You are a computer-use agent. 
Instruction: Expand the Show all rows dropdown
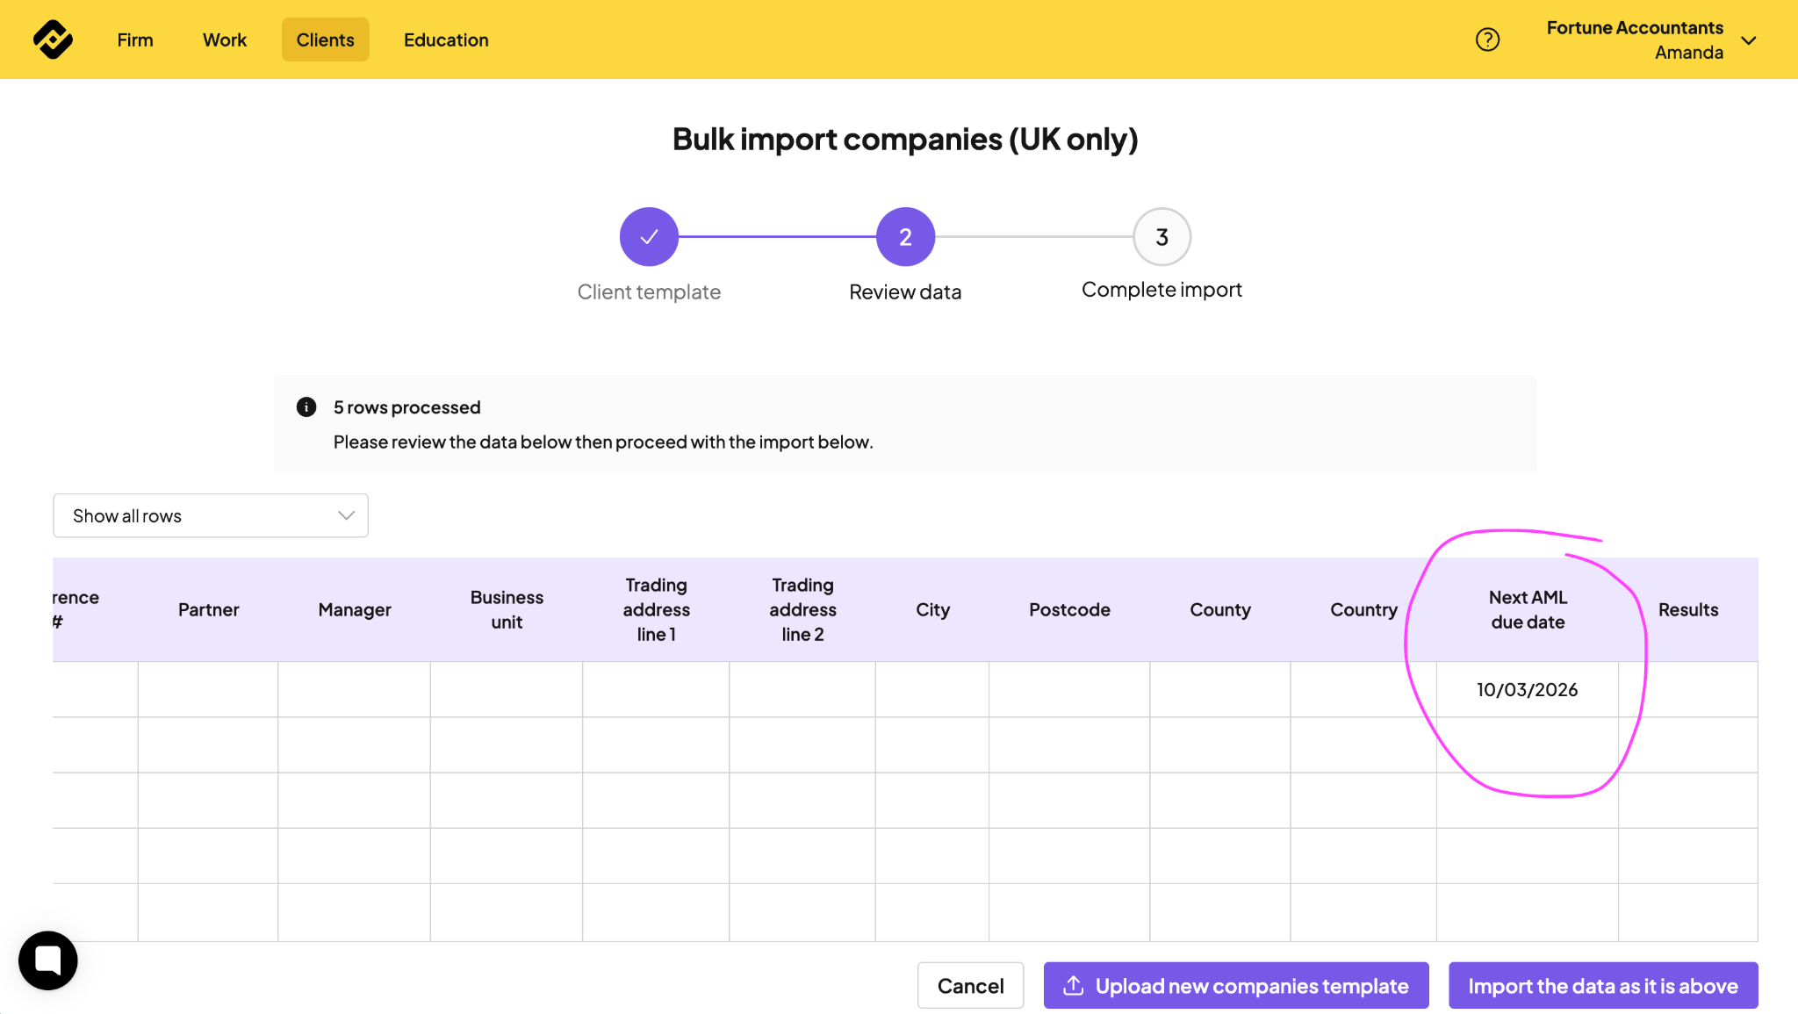[211, 515]
